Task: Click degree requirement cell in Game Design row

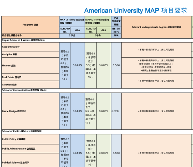Action: tap(156, 111)
